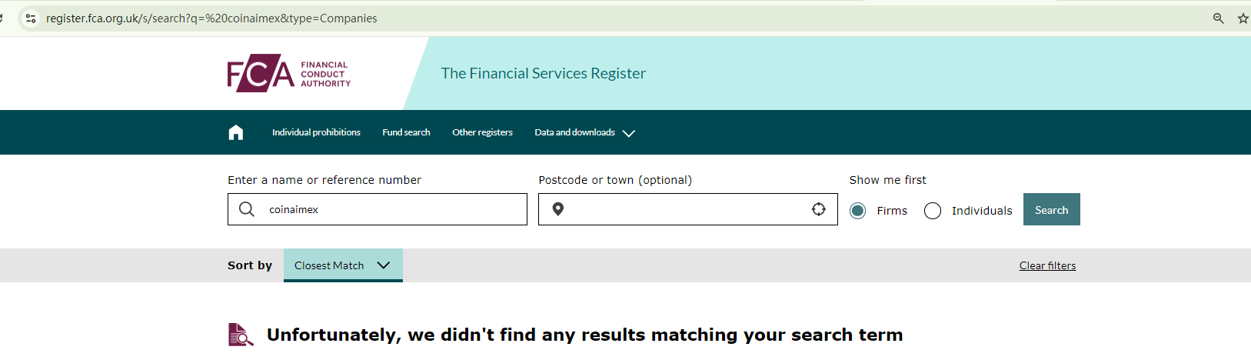Expand the Data and downloads menu
1251x360 pixels.
pos(584,132)
